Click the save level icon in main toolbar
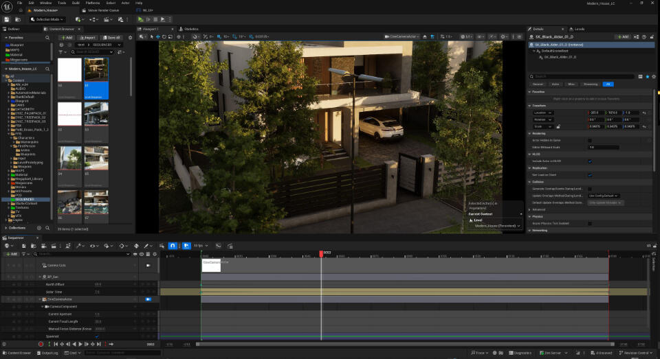Image resolution: width=660 pixels, height=359 pixels. [x=7, y=19]
